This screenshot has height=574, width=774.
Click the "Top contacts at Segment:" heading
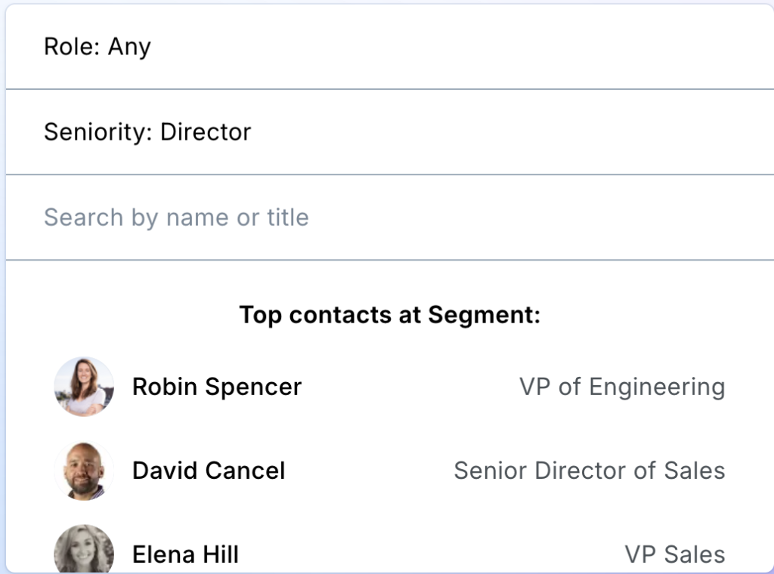point(390,315)
